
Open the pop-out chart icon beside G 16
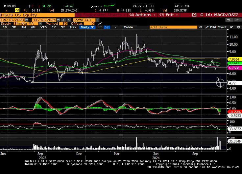[x=194, y=15]
